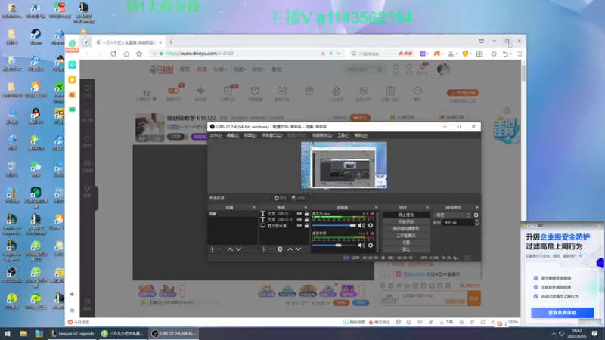The height and width of the screenshot is (340, 605).
Task: Toggle visibility of 显示器采集 source
Action: (x=299, y=226)
